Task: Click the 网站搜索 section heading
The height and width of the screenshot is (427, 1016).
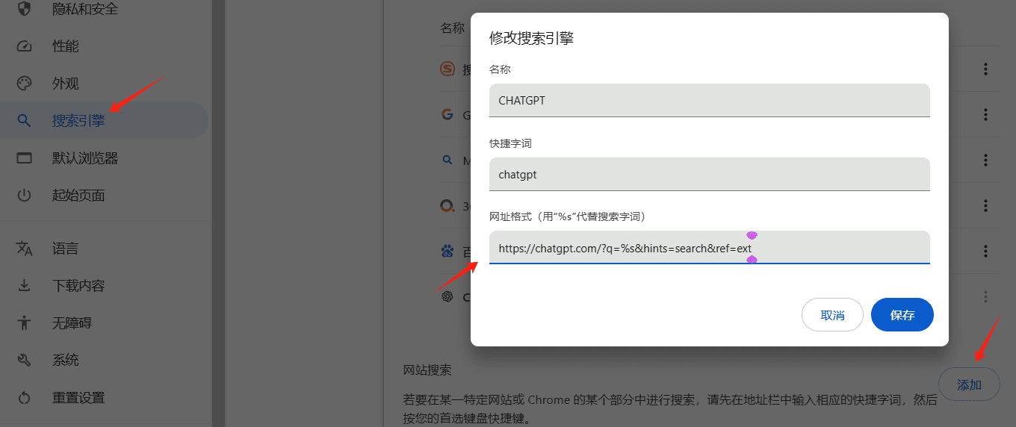Action: click(x=427, y=370)
